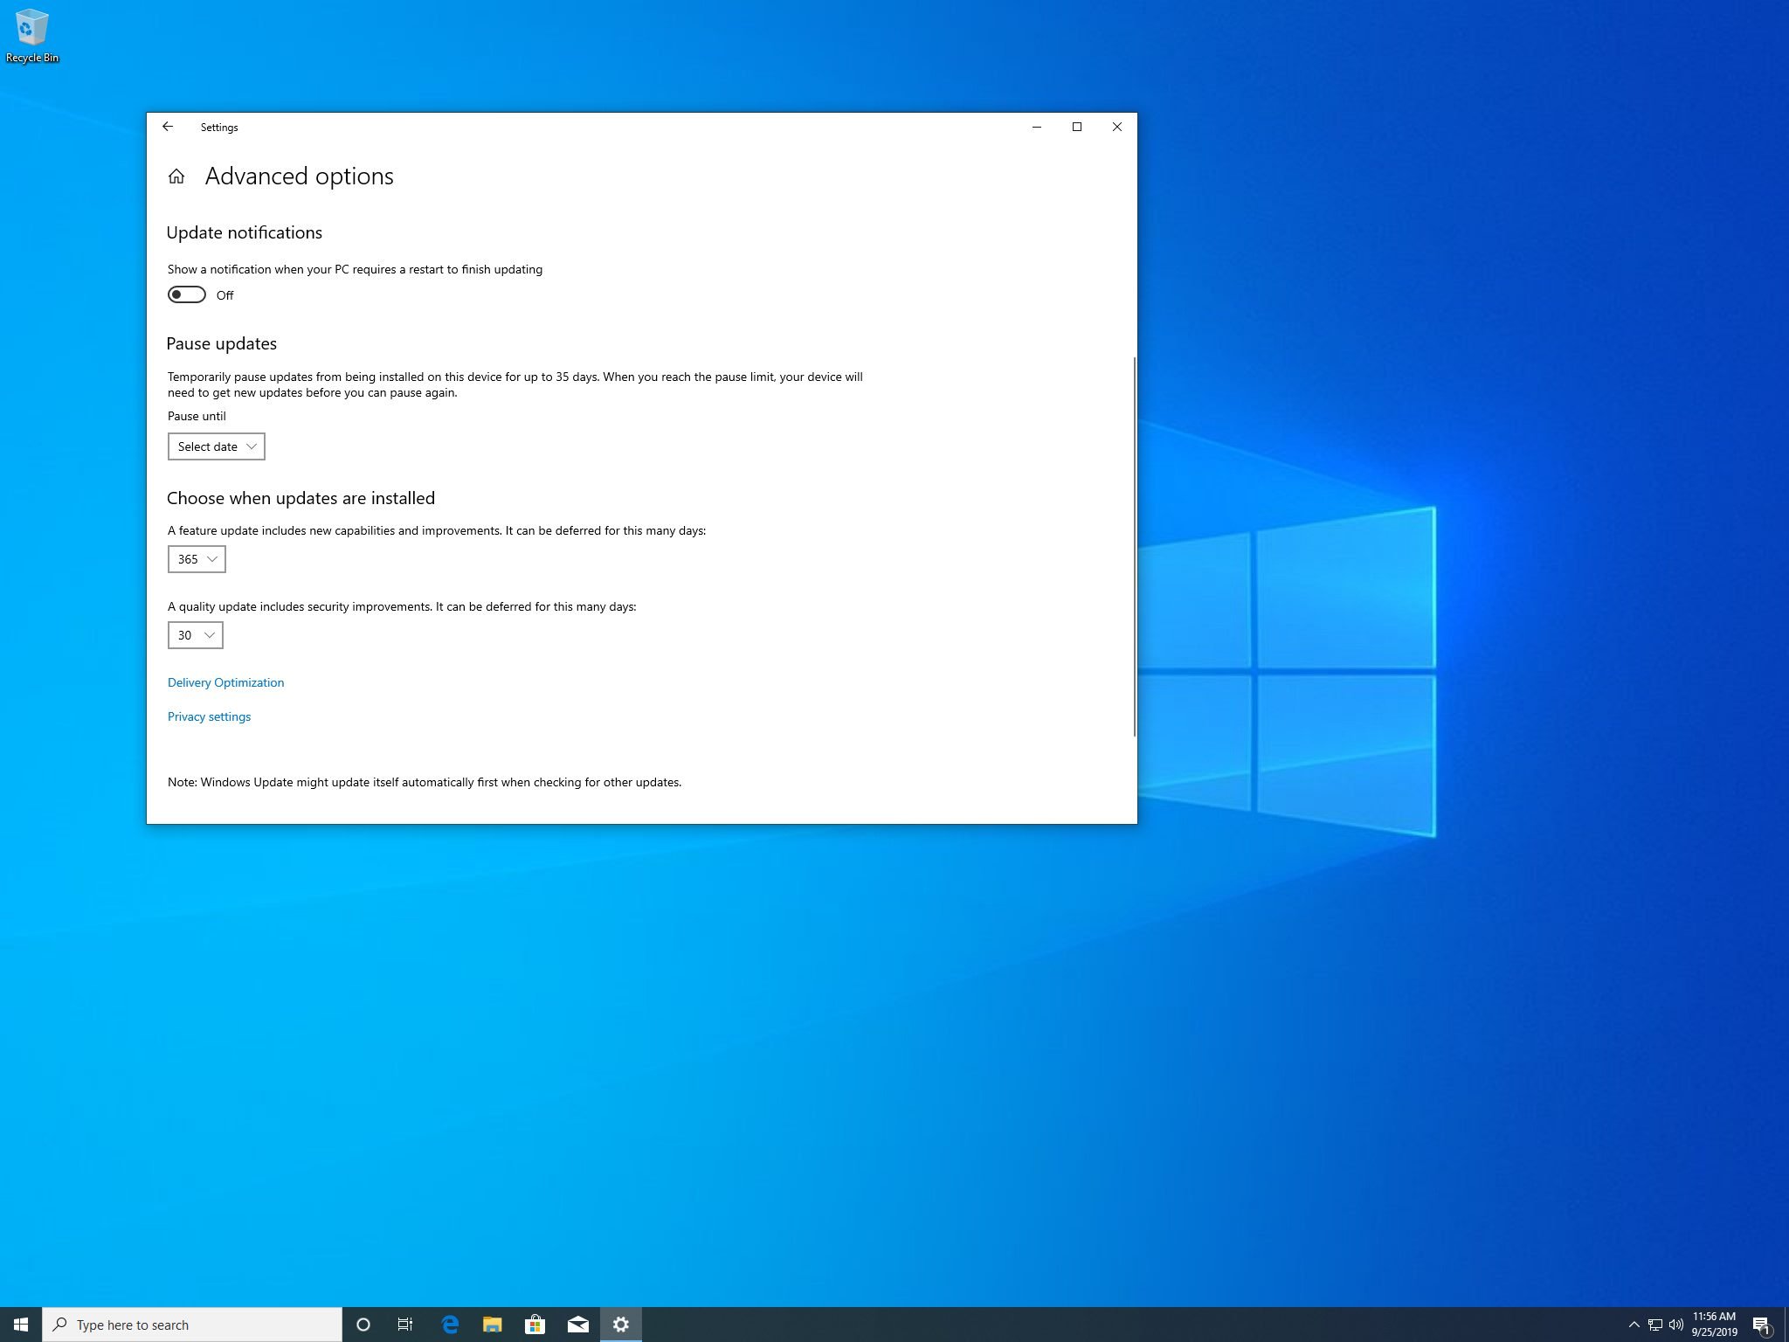Click the Cortana search input field
Viewport: 1789px width, 1342px height.
click(197, 1325)
